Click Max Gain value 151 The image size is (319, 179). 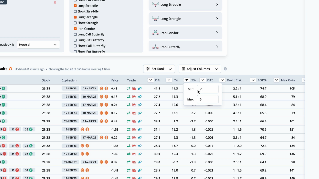point(292,129)
